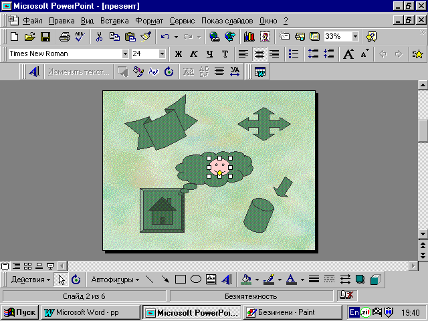Open the Показ слайдов menu

tap(227, 21)
